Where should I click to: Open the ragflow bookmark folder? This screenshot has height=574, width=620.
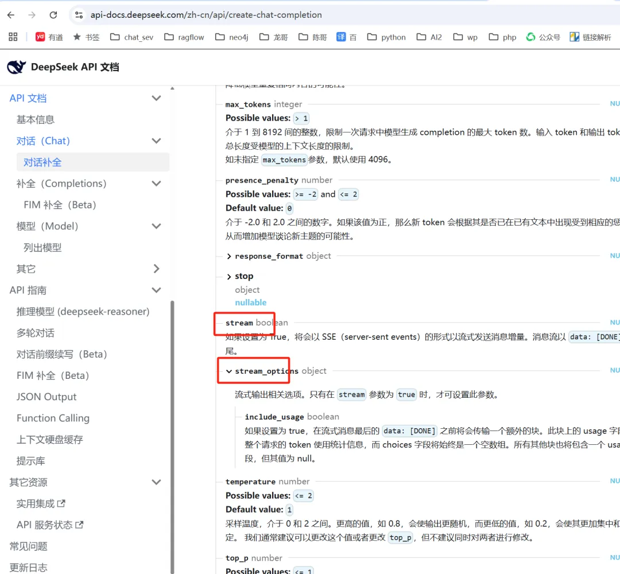184,37
